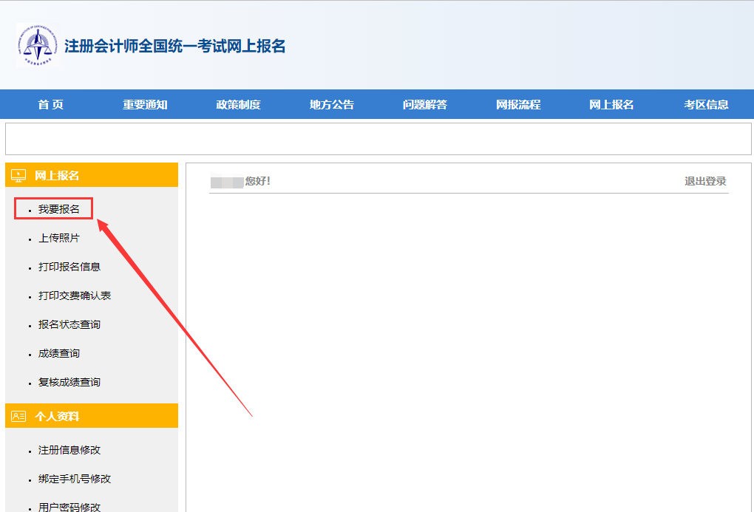Select 地方公告 in the nav bar

pos(331,104)
